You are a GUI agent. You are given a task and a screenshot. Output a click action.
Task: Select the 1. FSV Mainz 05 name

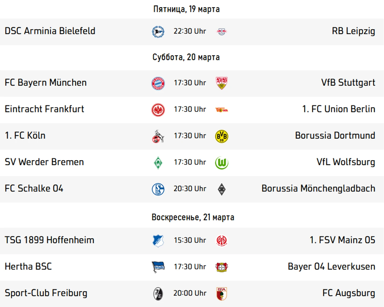pos(342,240)
